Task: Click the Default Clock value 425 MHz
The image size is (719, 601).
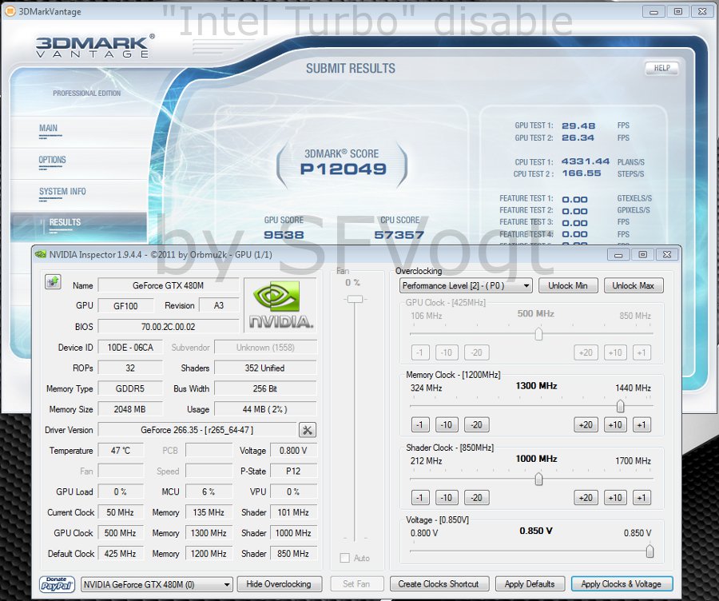Action: click(121, 554)
